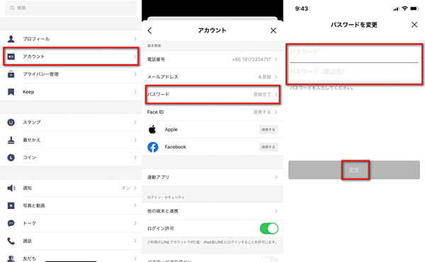
Task: Expand the パスワード row chevron
Action: (x=276, y=94)
